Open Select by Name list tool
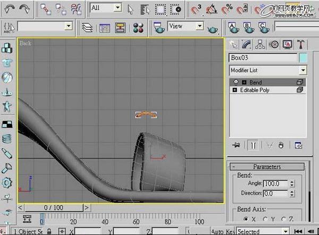Viewport: 319px width, 235px height. pyautogui.click(x=145, y=10)
